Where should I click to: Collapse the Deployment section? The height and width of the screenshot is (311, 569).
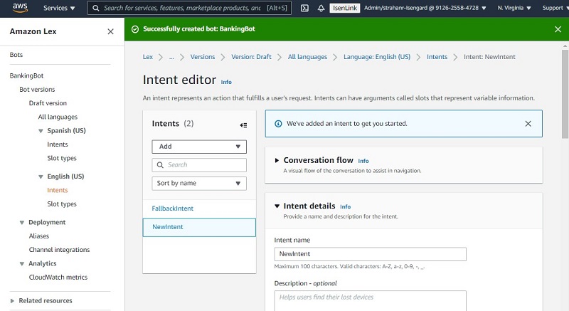coord(22,223)
